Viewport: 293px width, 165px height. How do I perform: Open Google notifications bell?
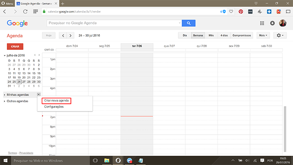tap(272, 23)
